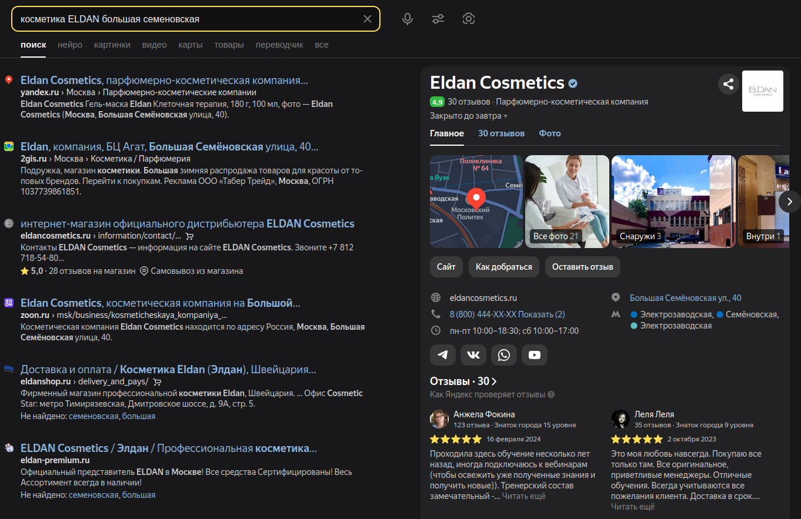The image size is (801, 519).
Task: Open the 'Внутри 1' photo thumbnail
Action: [x=763, y=202]
